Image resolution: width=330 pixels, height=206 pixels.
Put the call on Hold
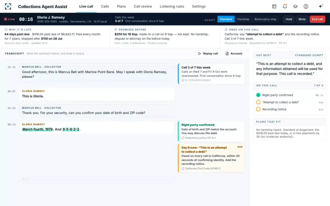point(289,19)
